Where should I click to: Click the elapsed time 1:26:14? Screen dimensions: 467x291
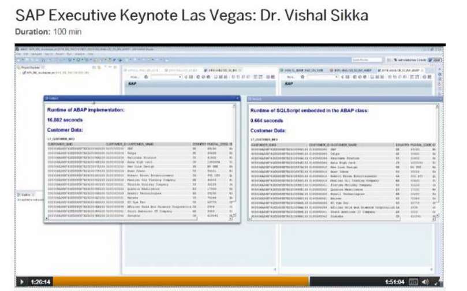[x=40, y=282]
